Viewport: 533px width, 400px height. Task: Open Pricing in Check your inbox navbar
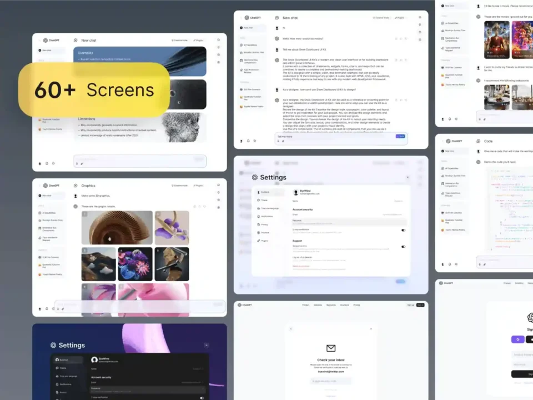356,305
